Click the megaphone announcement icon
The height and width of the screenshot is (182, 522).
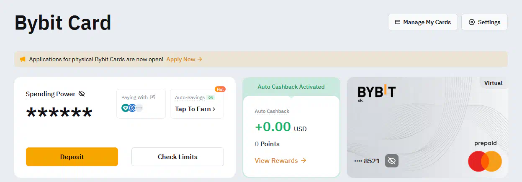23,59
